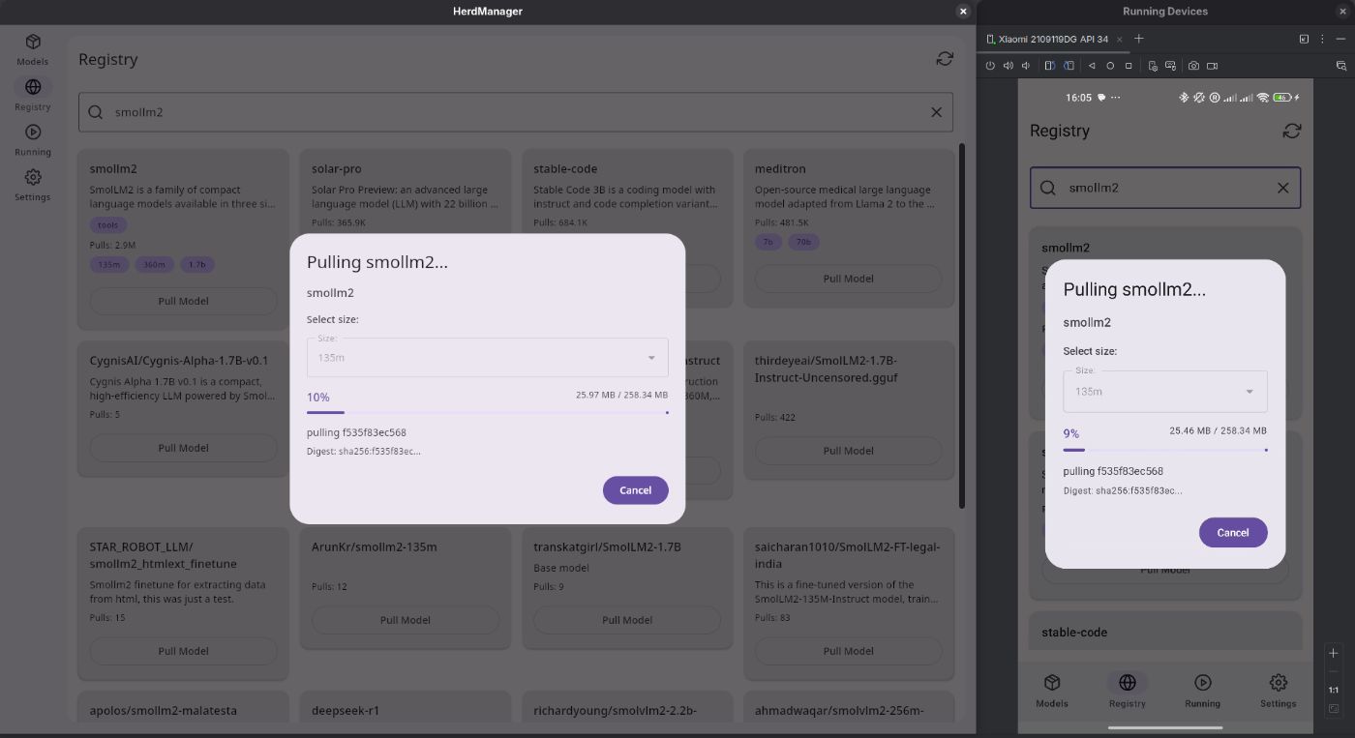Power off the virtual device
This screenshot has height=738, width=1355.
pyautogui.click(x=990, y=65)
